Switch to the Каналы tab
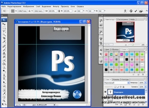149x108 pixels. click(116, 80)
